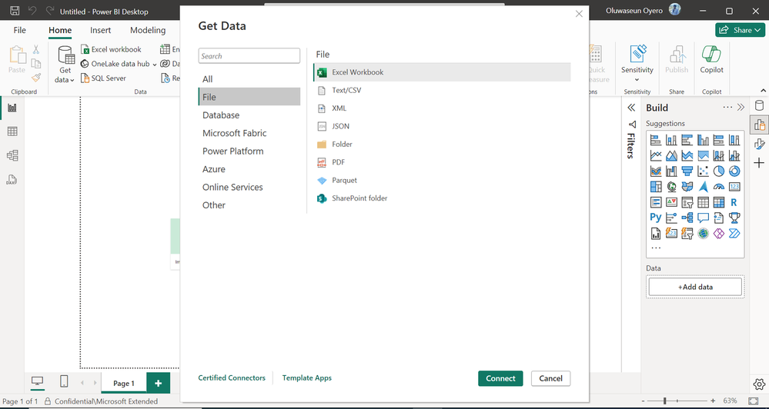
Task: Open DAX query view in sidebar
Action: [x=12, y=180]
